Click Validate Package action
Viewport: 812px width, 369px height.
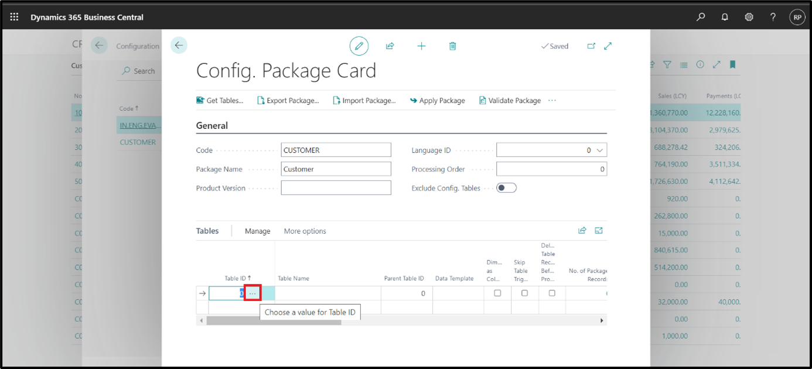click(510, 100)
